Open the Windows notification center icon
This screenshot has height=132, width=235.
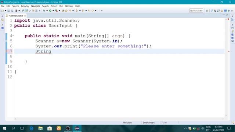(x=229, y=128)
